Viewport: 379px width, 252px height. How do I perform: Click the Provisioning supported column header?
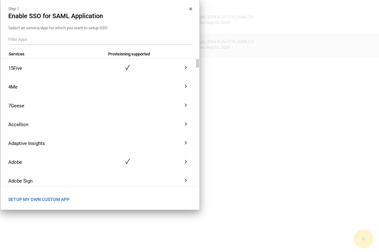pyautogui.click(x=129, y=54)
